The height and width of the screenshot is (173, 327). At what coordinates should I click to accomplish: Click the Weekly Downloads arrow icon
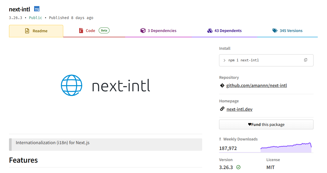point(220,139)
